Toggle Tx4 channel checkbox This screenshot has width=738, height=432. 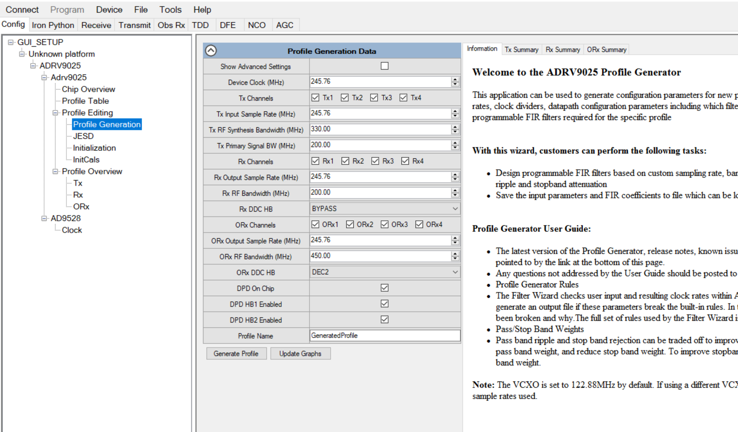coord(403,97)
